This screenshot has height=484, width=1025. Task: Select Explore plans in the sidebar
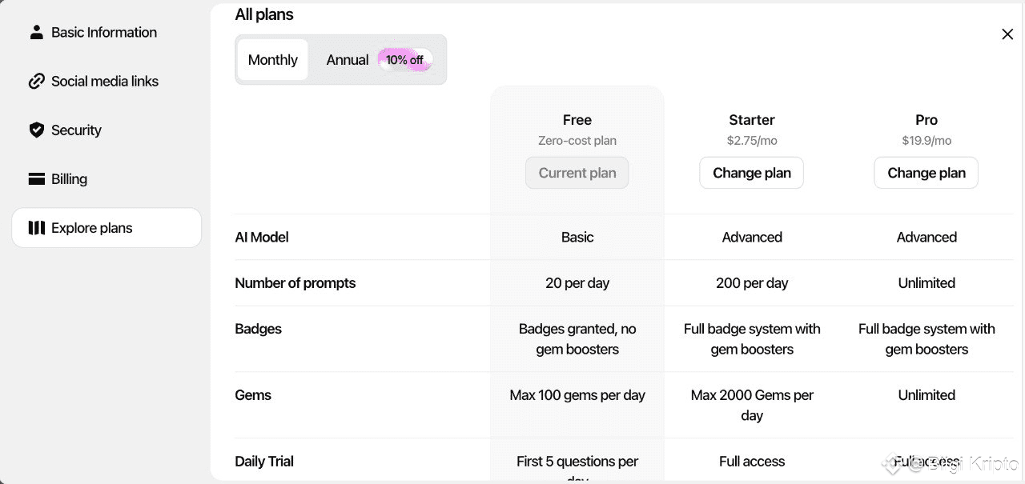[x=92, y=228]
